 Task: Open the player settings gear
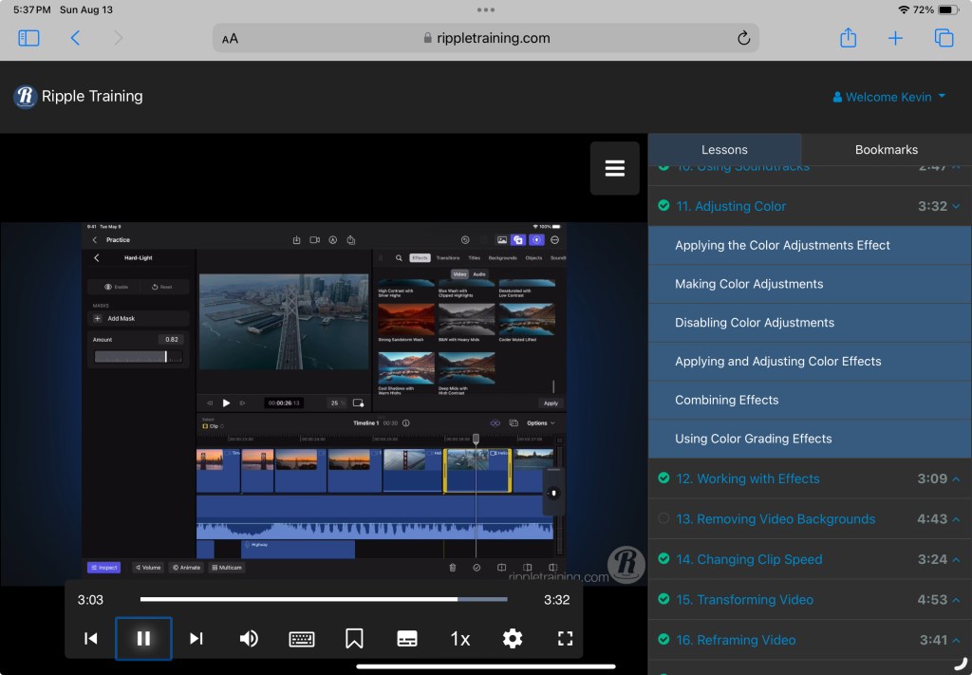[x=513, y=638]
